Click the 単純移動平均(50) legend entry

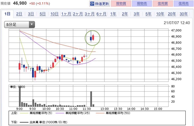pyautogui.click(x=113, y=113)
